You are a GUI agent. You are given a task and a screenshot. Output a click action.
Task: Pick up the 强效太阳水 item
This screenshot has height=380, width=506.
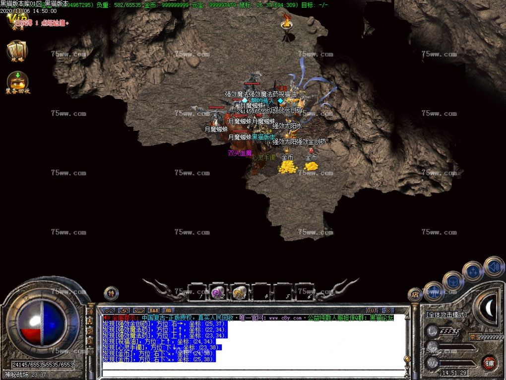pyautogui.click(x=287, y=126)
